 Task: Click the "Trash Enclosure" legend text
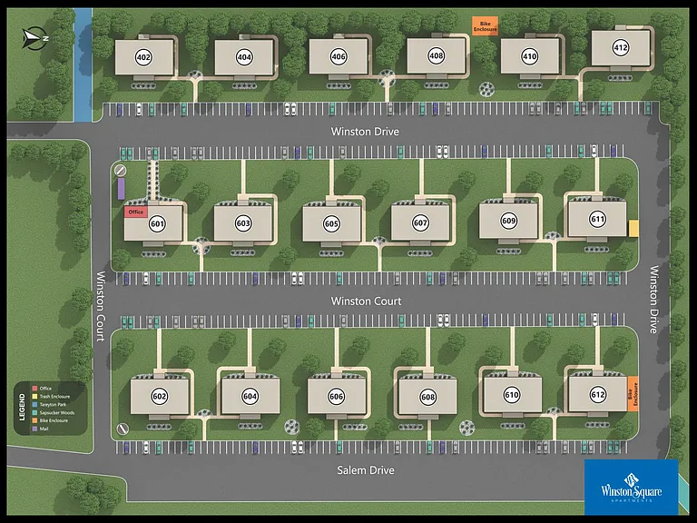click(55, 397)
